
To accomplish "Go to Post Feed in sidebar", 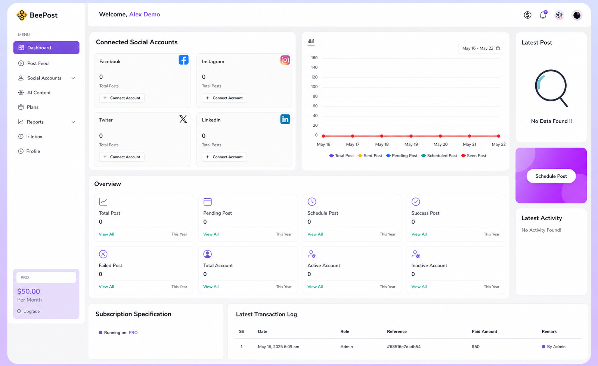I will (38, 64).
